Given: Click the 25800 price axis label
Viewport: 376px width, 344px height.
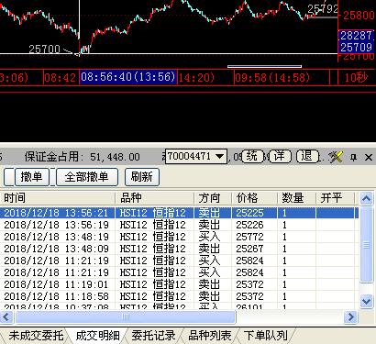Looking at the screenshot, I should click(359, 16).
